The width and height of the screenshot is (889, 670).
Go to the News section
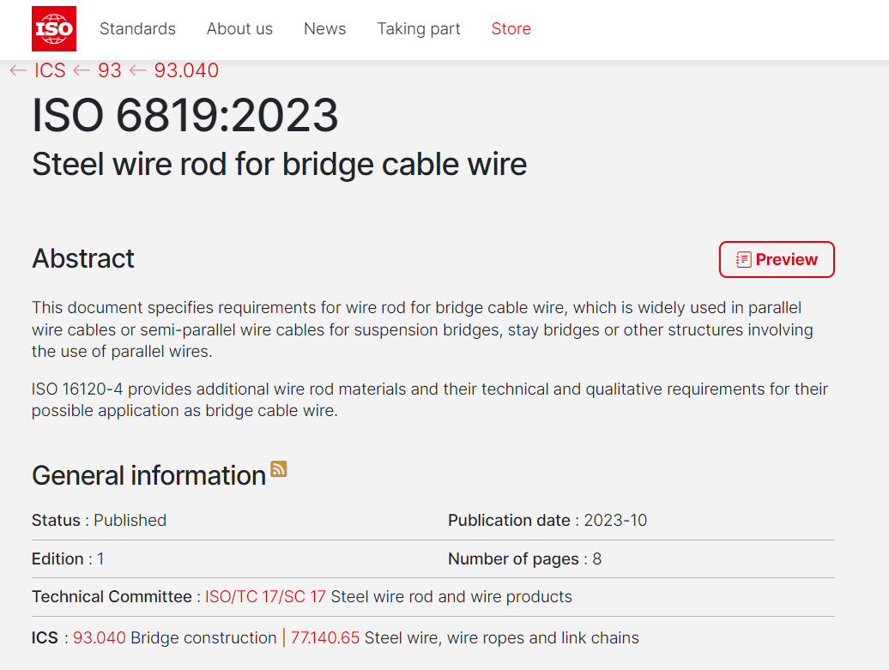(324, 28)
